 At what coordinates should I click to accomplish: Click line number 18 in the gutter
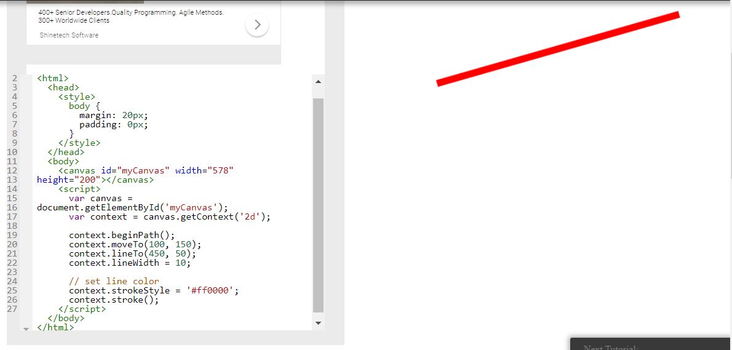point(12,226)
